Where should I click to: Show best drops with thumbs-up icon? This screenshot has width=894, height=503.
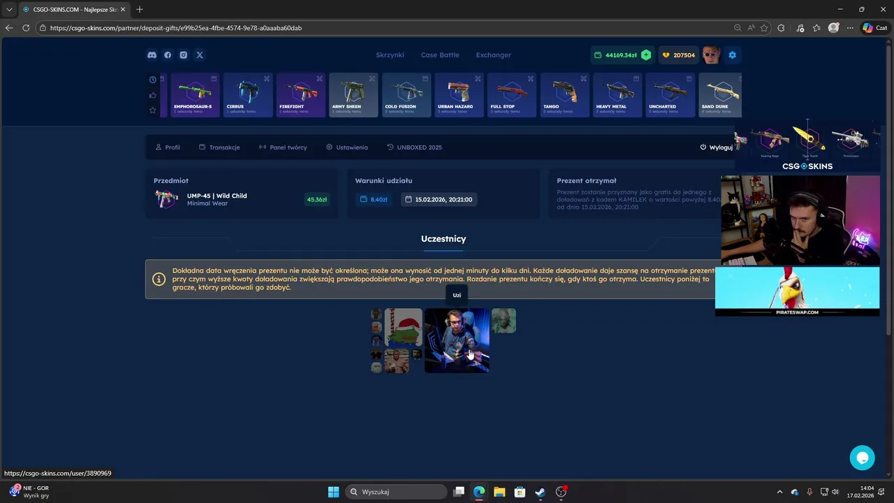click(153, 95)
